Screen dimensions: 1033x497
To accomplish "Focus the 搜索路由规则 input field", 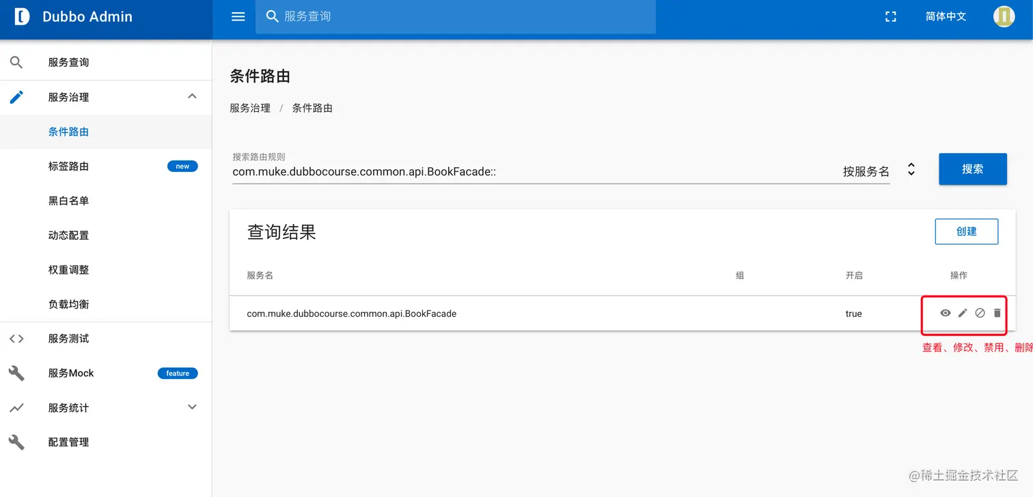I will (533, 171).
